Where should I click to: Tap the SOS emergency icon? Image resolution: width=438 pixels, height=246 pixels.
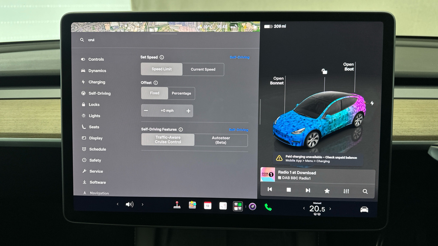tap(234, 27)
